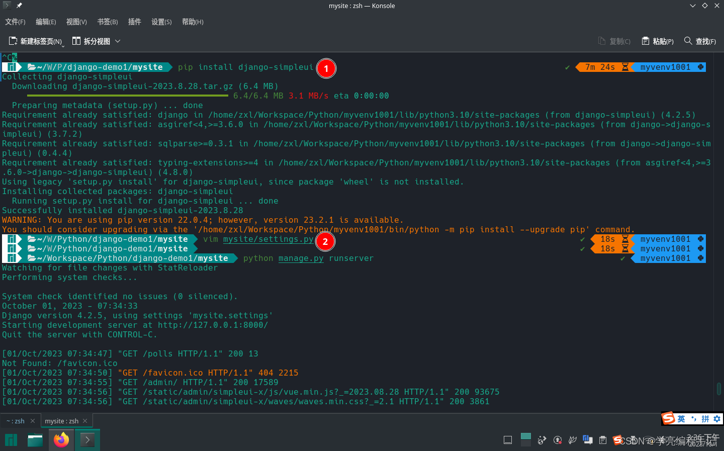Click the manage.py underlined file name
This screenshot has height=451, width=724.
point(301,258)
